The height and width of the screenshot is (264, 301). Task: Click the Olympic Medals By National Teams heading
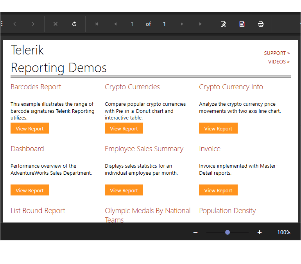(147, 215)
